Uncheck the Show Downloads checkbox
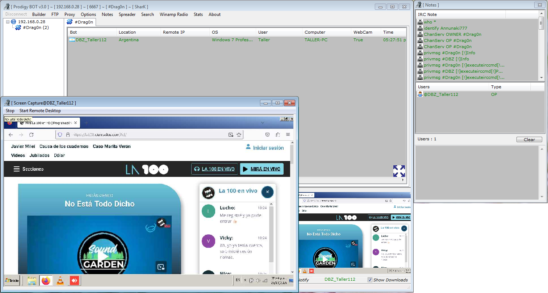This screenshot has height=293, width=548. pyautogui.click(x=370, y=280)
